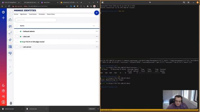Open the ssh server identity
This screenshot has width=200, height=112.
click(27, 47)
